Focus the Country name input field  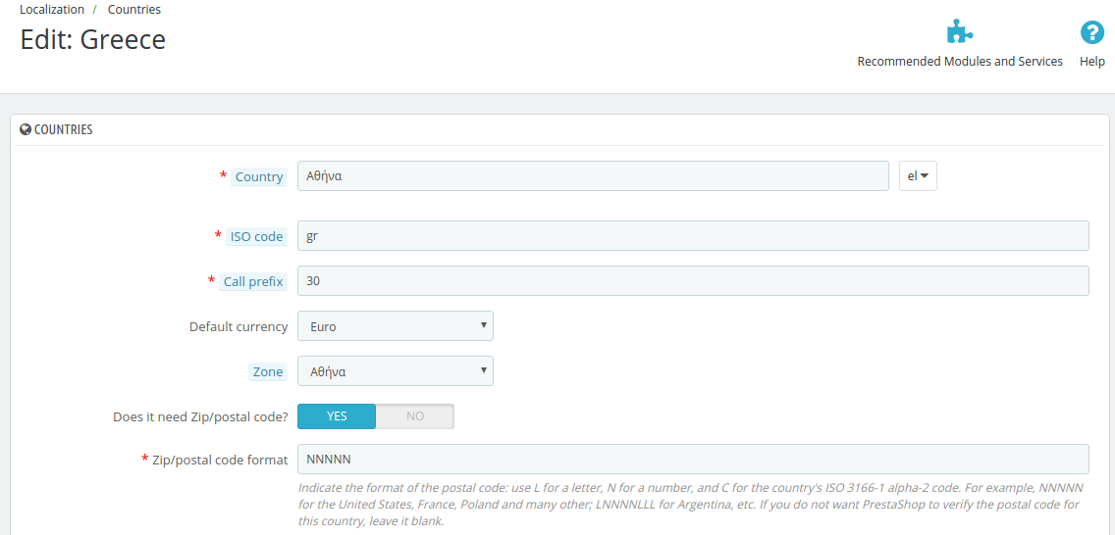click(593, 176)
